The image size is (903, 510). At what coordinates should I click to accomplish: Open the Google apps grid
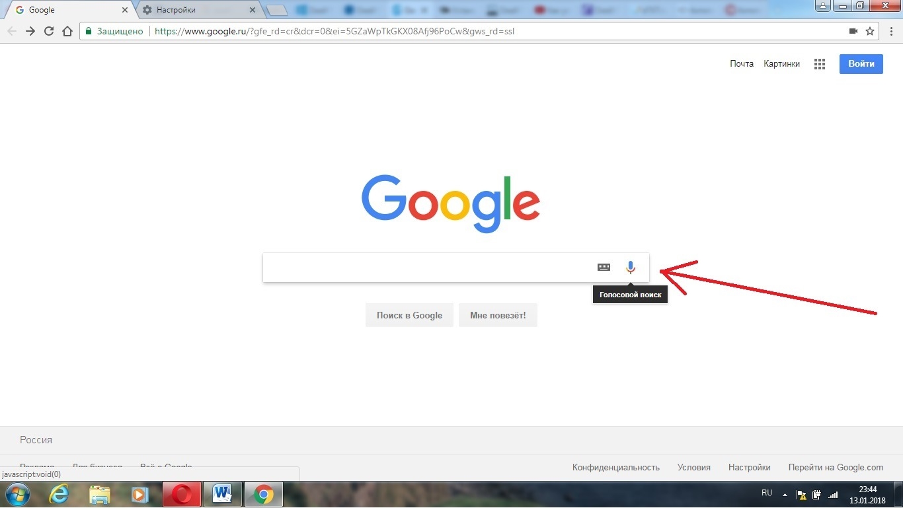[x=820, y=64]
